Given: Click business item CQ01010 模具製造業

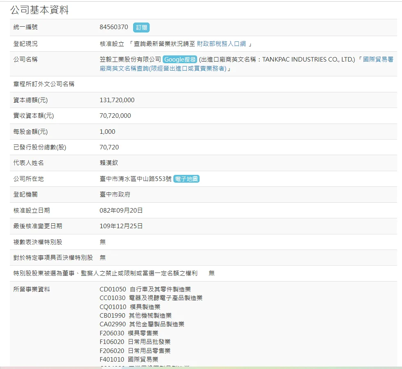Looking at the screenshot, I should pos(130,307).
